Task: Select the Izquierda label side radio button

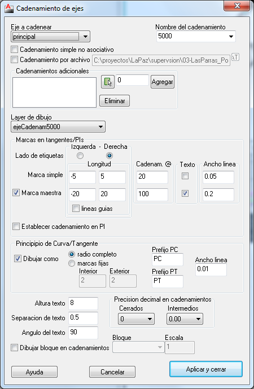Action: click(x=80, y=156)
